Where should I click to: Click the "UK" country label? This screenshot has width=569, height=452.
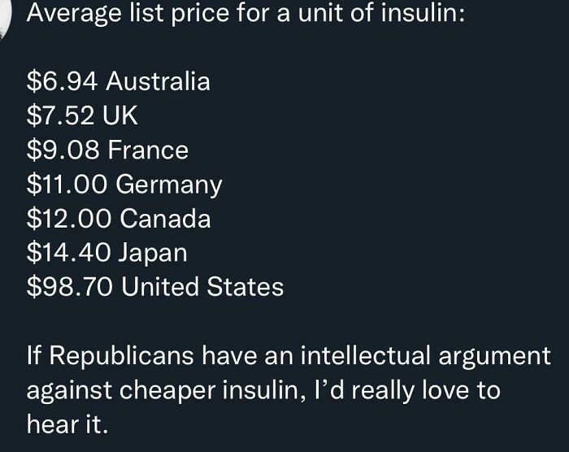[x=122, y=116]
